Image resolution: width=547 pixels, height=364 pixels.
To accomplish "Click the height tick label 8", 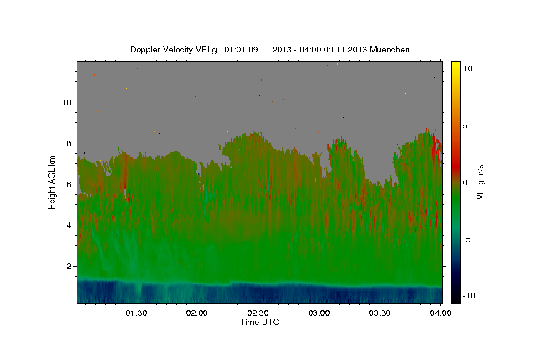I will [70, 143].
